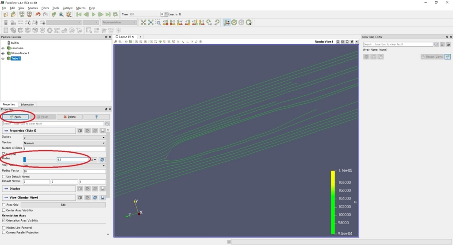Click the Delete button
The height and width of the screenshot is (245, 453).
(69, 117)
